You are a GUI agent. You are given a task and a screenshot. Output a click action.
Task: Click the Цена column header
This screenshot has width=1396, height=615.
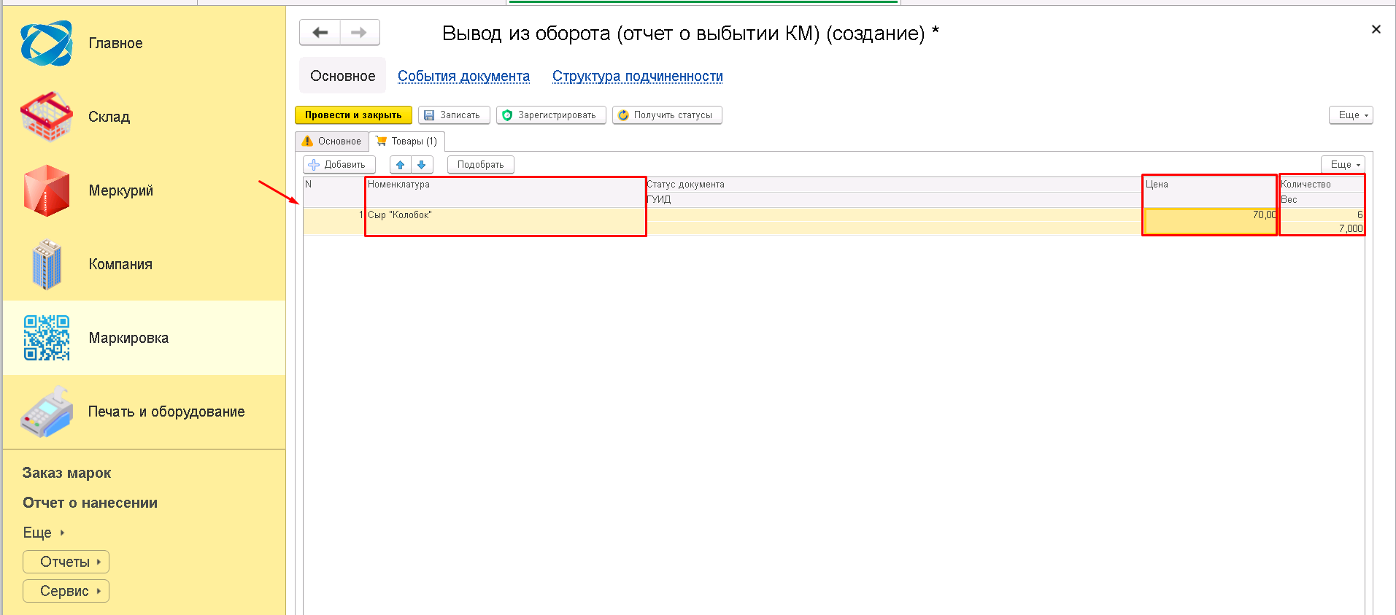click(x=1210, y=192)
